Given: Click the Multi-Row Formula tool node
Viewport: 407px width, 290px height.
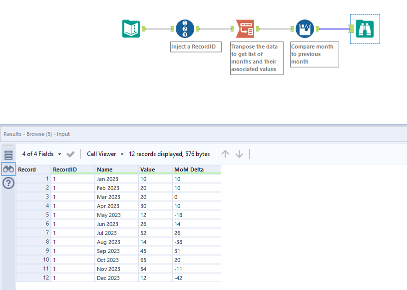Looking at the screenshot, I should click(305, 29).
